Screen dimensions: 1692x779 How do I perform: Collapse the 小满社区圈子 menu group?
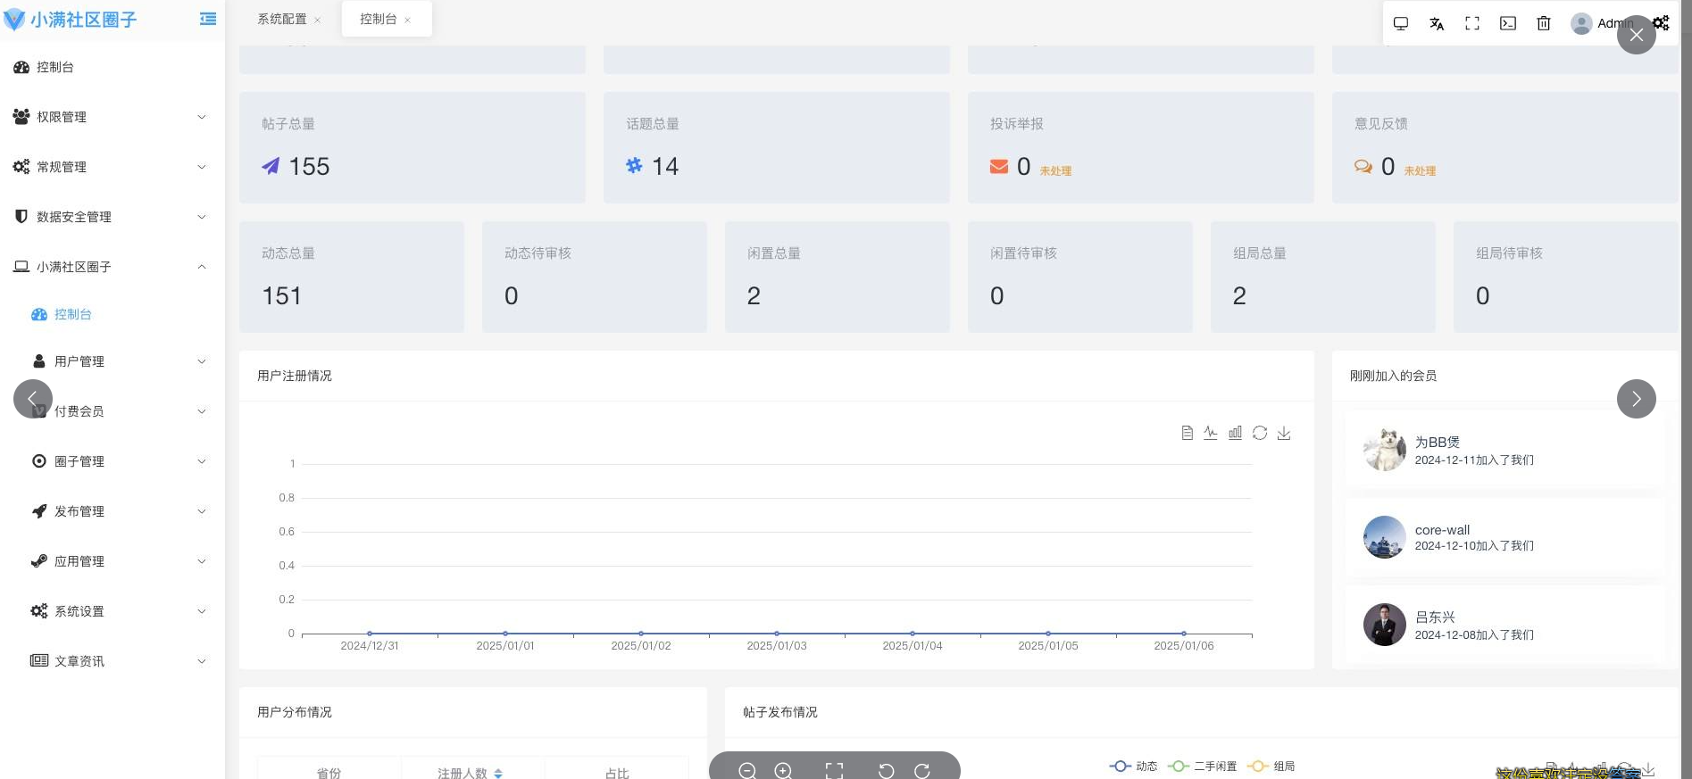pyautogui.click(x=112, y=267)
